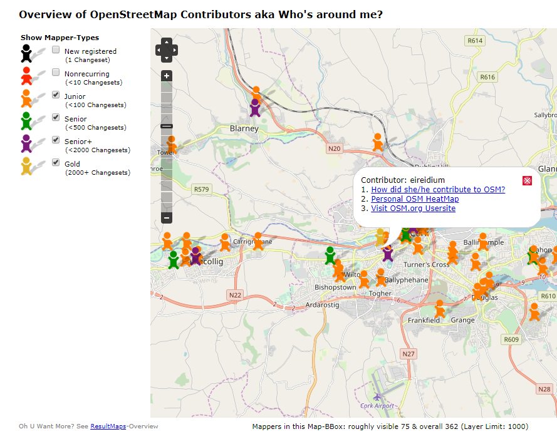Viewport: 557px width, 439px height.
Task: Click the R579 road shield
Action: 201,189
